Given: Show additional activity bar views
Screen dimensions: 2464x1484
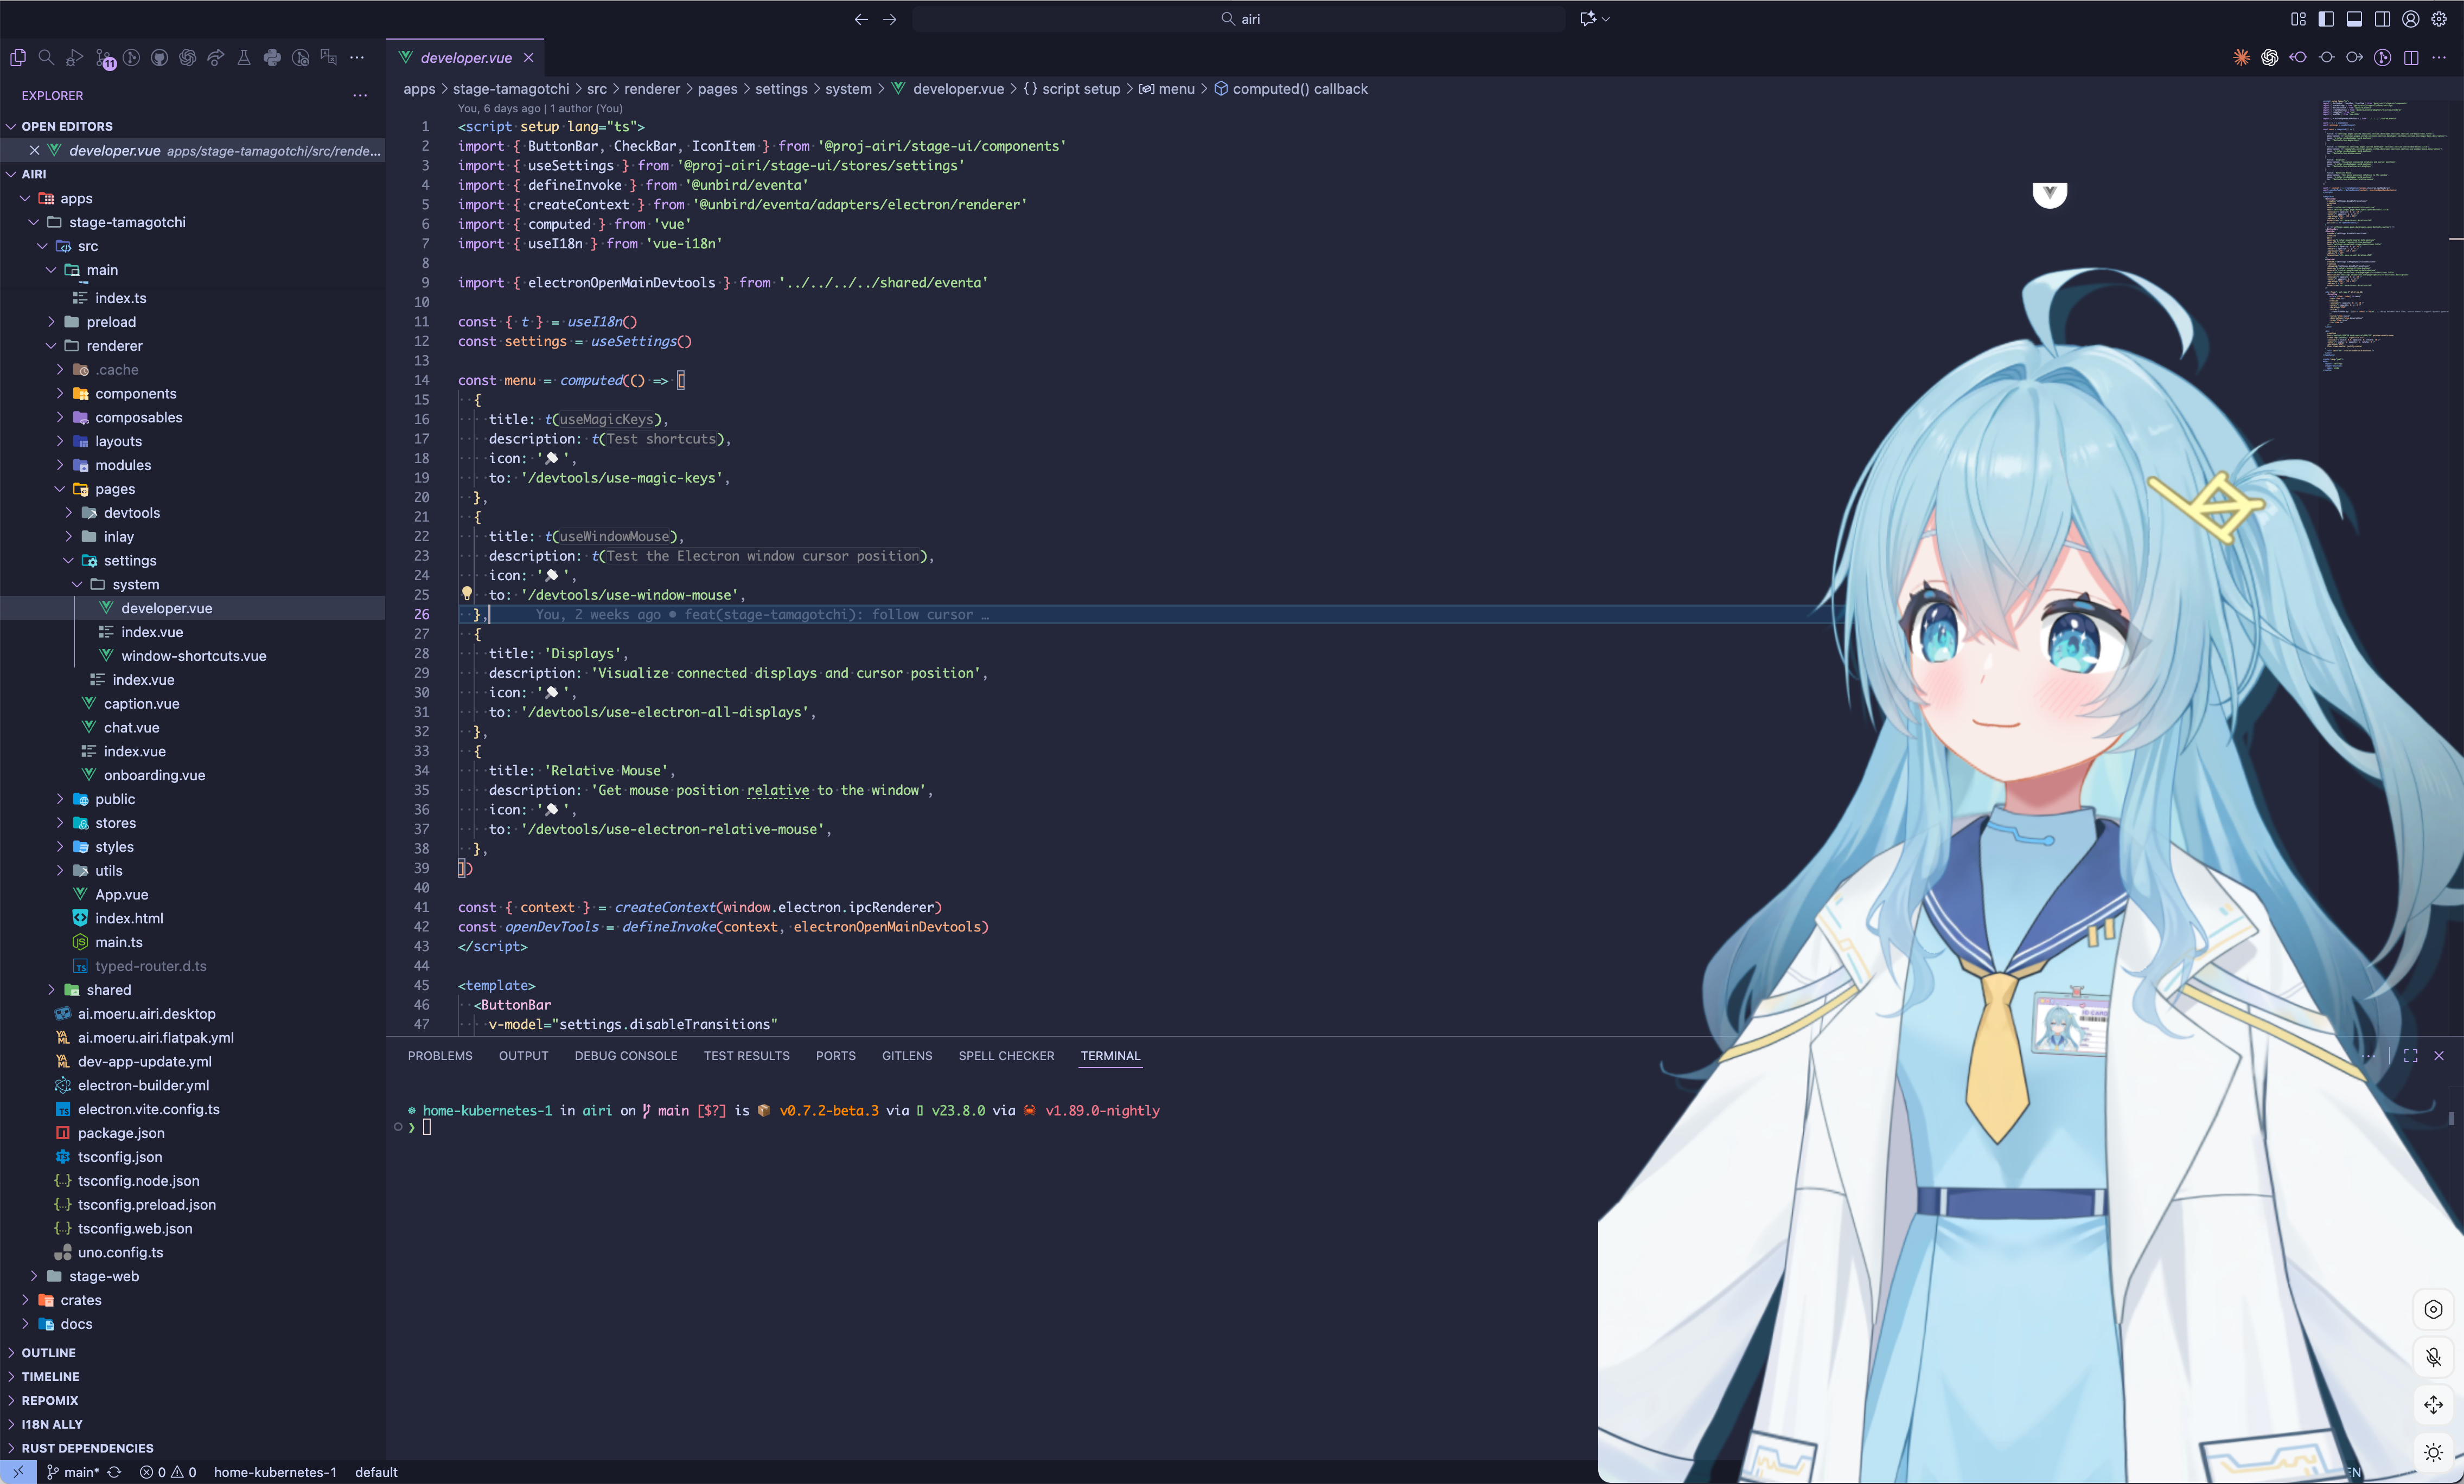Looking at the screenshot, I should 357,58.
